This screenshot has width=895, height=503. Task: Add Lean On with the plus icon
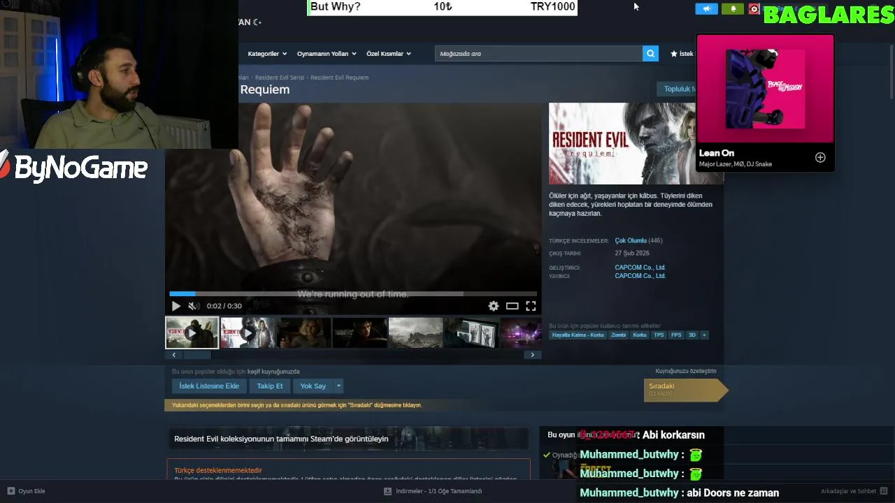tap(820, 158)
